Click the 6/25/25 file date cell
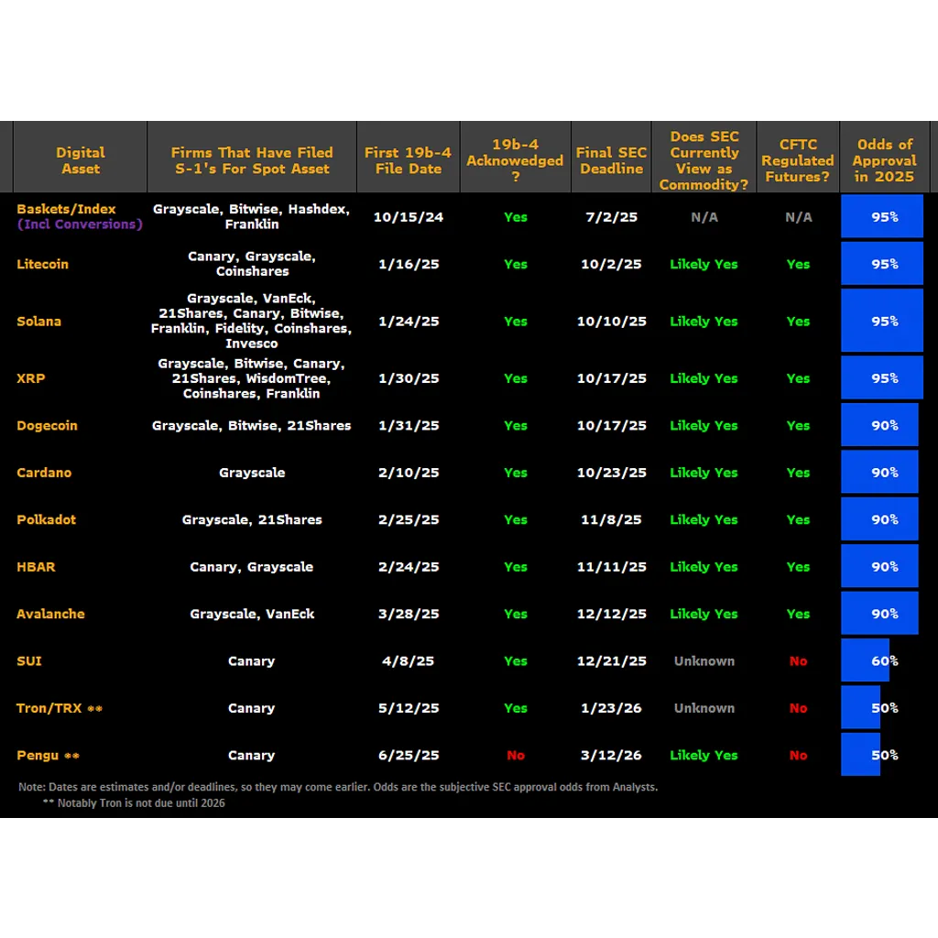The width and height of the screenshot is (938, 938). click(409, 755)
